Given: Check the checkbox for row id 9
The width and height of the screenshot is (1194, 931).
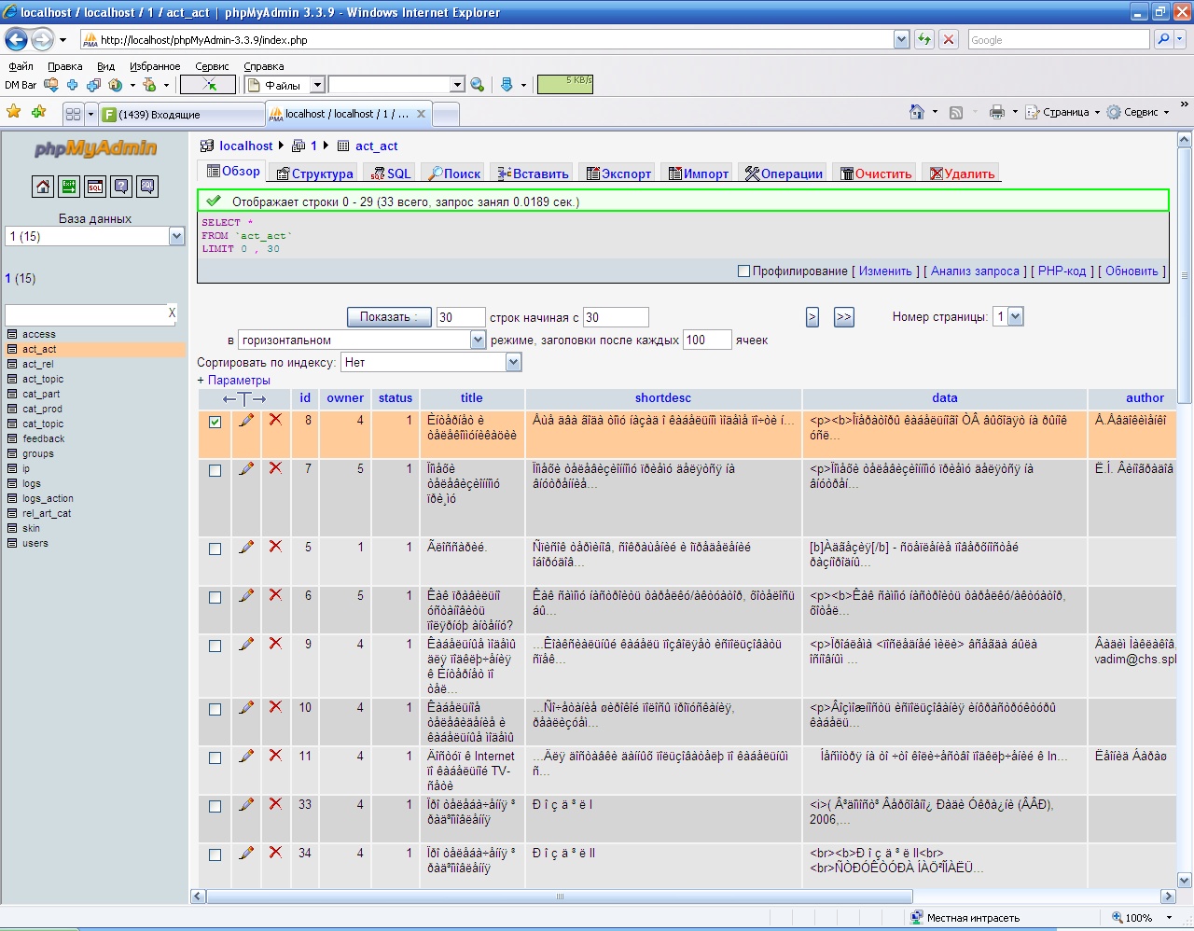Looking at the screenshot, I should click(215, 646).
